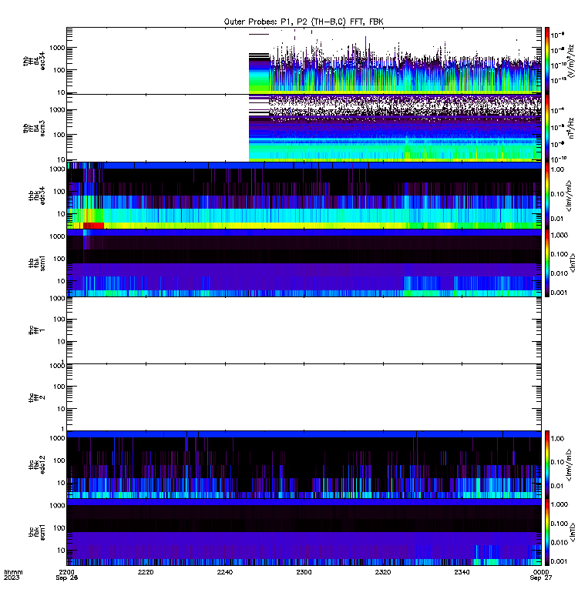
Task: Click the color bar of the thb fbk edc34 panel
Action: point(547,196)
